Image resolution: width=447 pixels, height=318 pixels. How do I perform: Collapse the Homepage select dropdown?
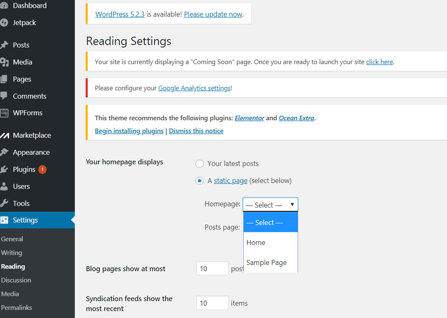click(270, 205)
